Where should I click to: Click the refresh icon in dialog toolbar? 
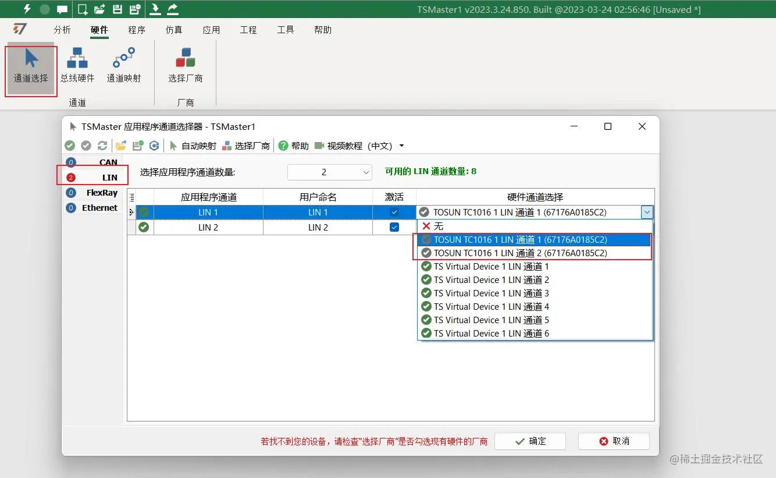pos(102,146)
